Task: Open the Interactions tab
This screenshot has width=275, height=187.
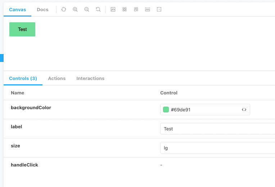Action: coord(90,78)
